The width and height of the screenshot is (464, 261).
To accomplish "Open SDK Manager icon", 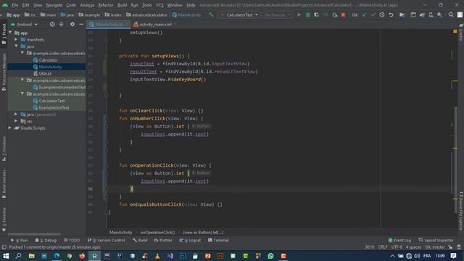I will click(x=440, y=14).
